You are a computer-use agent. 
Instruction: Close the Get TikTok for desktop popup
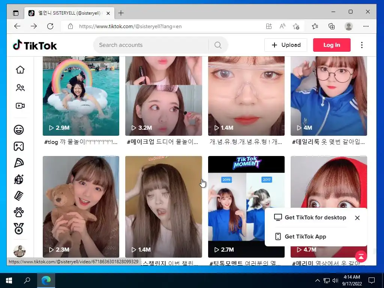pos(357,218)
